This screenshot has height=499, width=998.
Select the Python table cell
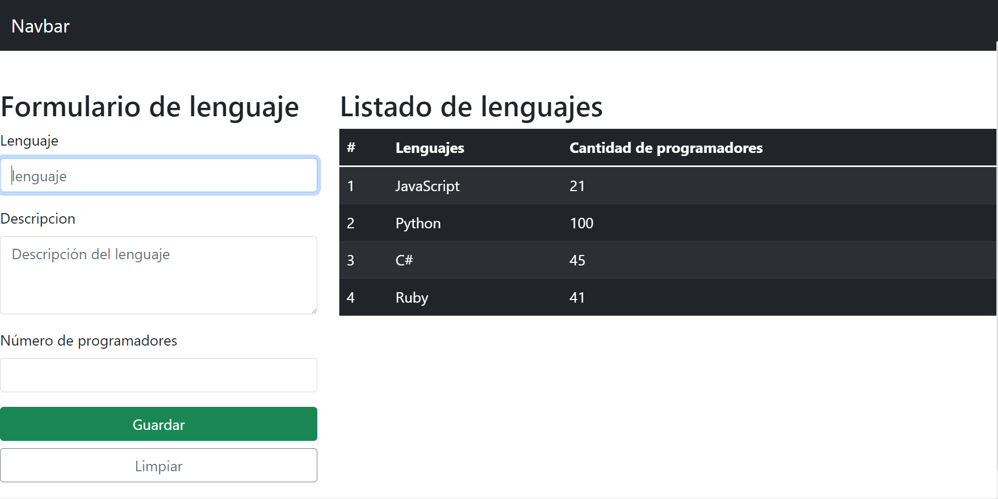(418, 223)
